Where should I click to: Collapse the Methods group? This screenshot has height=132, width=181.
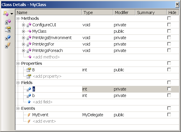click(x=18, y=18)
